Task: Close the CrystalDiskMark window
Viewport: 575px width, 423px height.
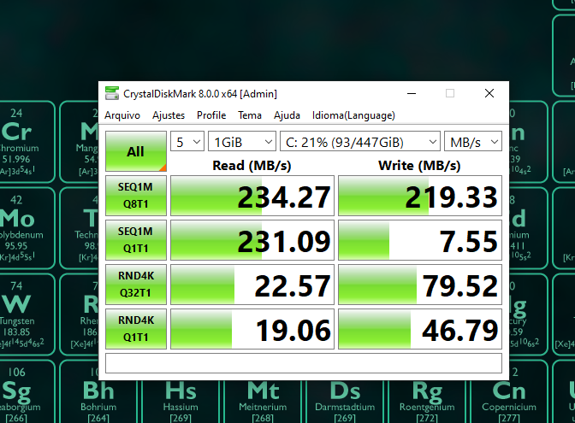Action: [x=489, y=93]
